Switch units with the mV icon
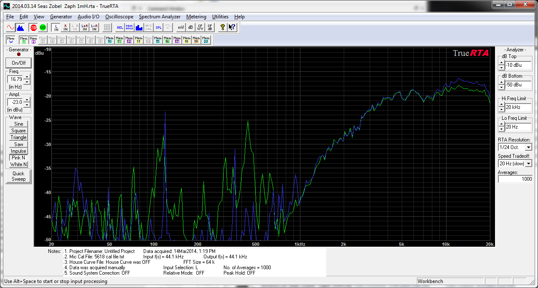This screenshot has width=538, height=288. pyautogui.click(x=181, y=28)
